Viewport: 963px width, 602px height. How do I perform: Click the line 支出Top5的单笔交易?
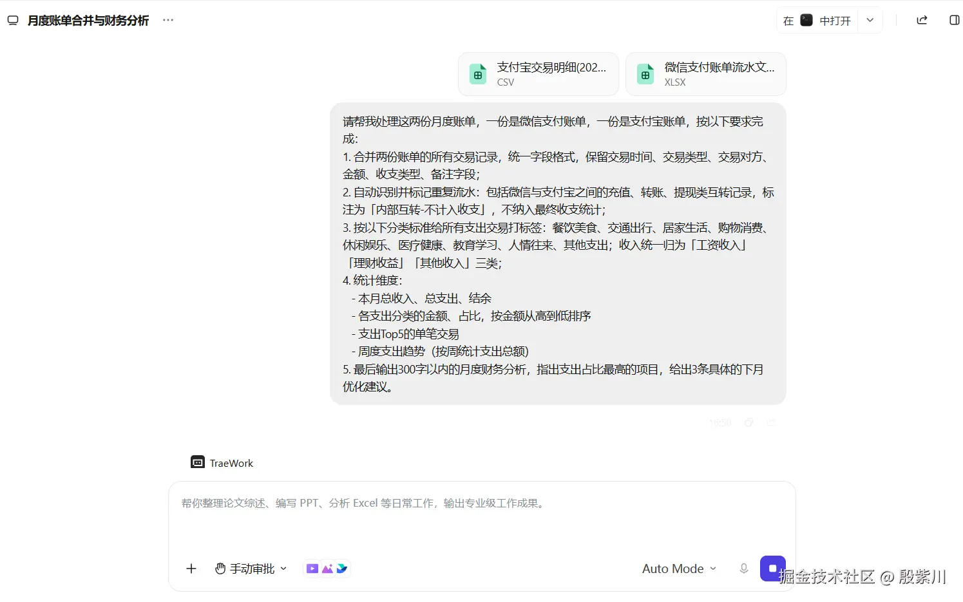tap(405, 334)
